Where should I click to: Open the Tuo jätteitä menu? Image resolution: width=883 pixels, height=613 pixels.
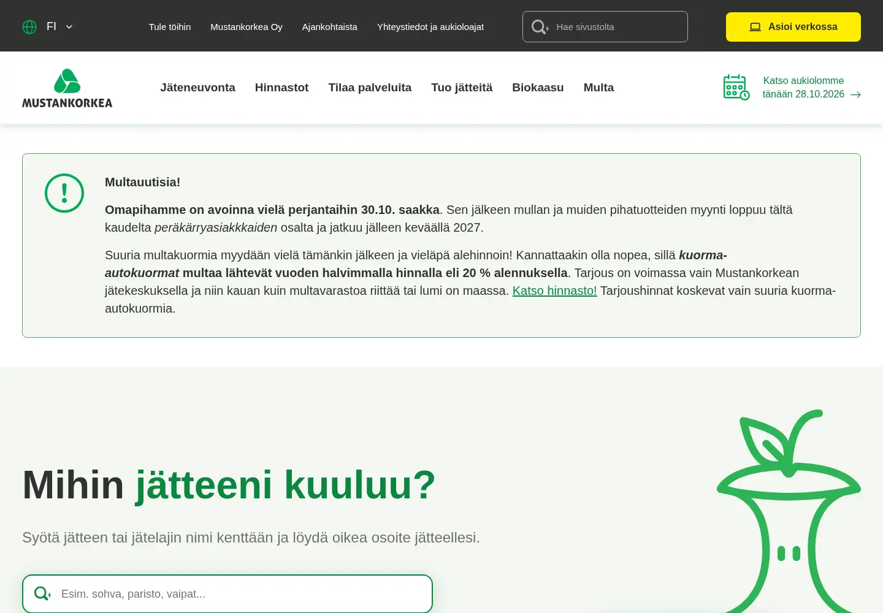click(x=462, y=88)
